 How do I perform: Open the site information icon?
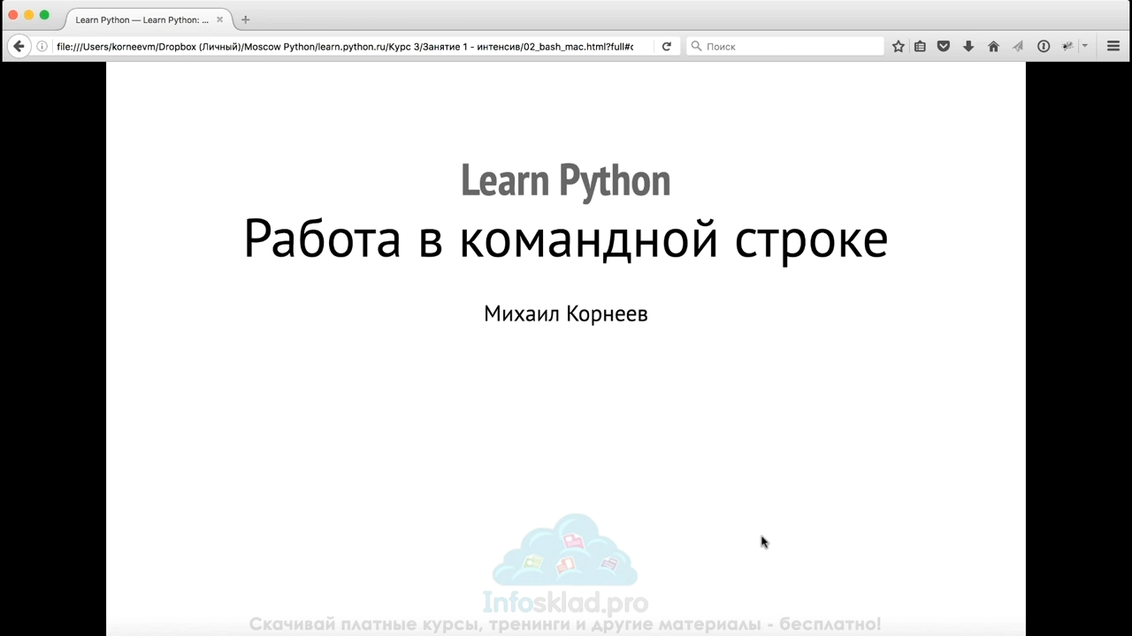tap(42, 46)
